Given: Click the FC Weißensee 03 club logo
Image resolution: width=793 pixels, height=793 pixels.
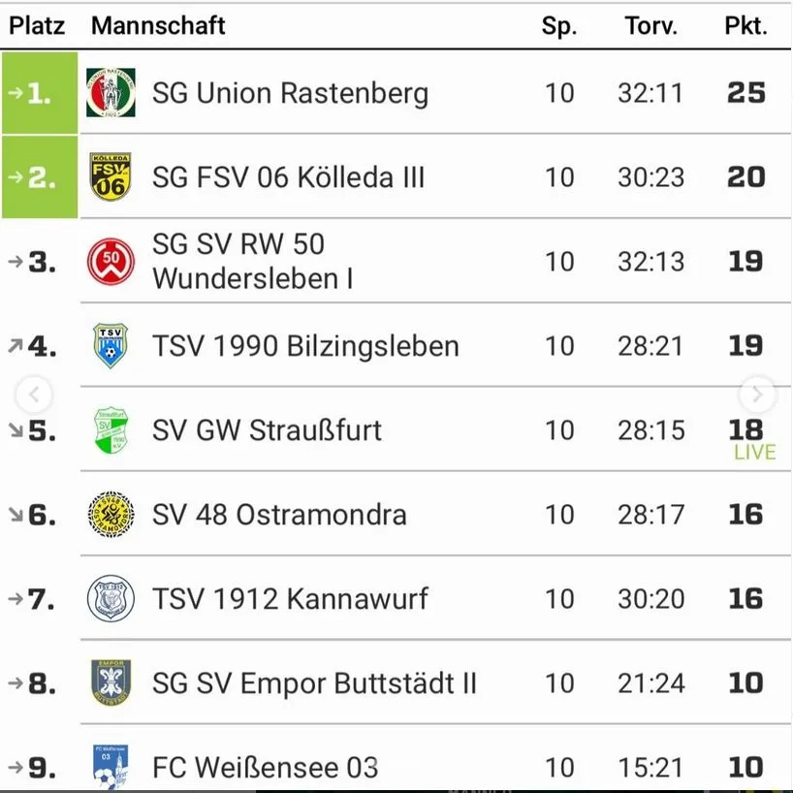Looking at the screenshot, I should [x=111, y=766].
